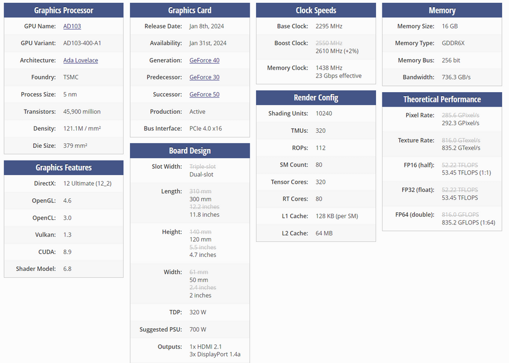Click the Shader Model 6.8 value
Image resolution: width=509 pixels, height=363 pixels.
tap(67, 269)
